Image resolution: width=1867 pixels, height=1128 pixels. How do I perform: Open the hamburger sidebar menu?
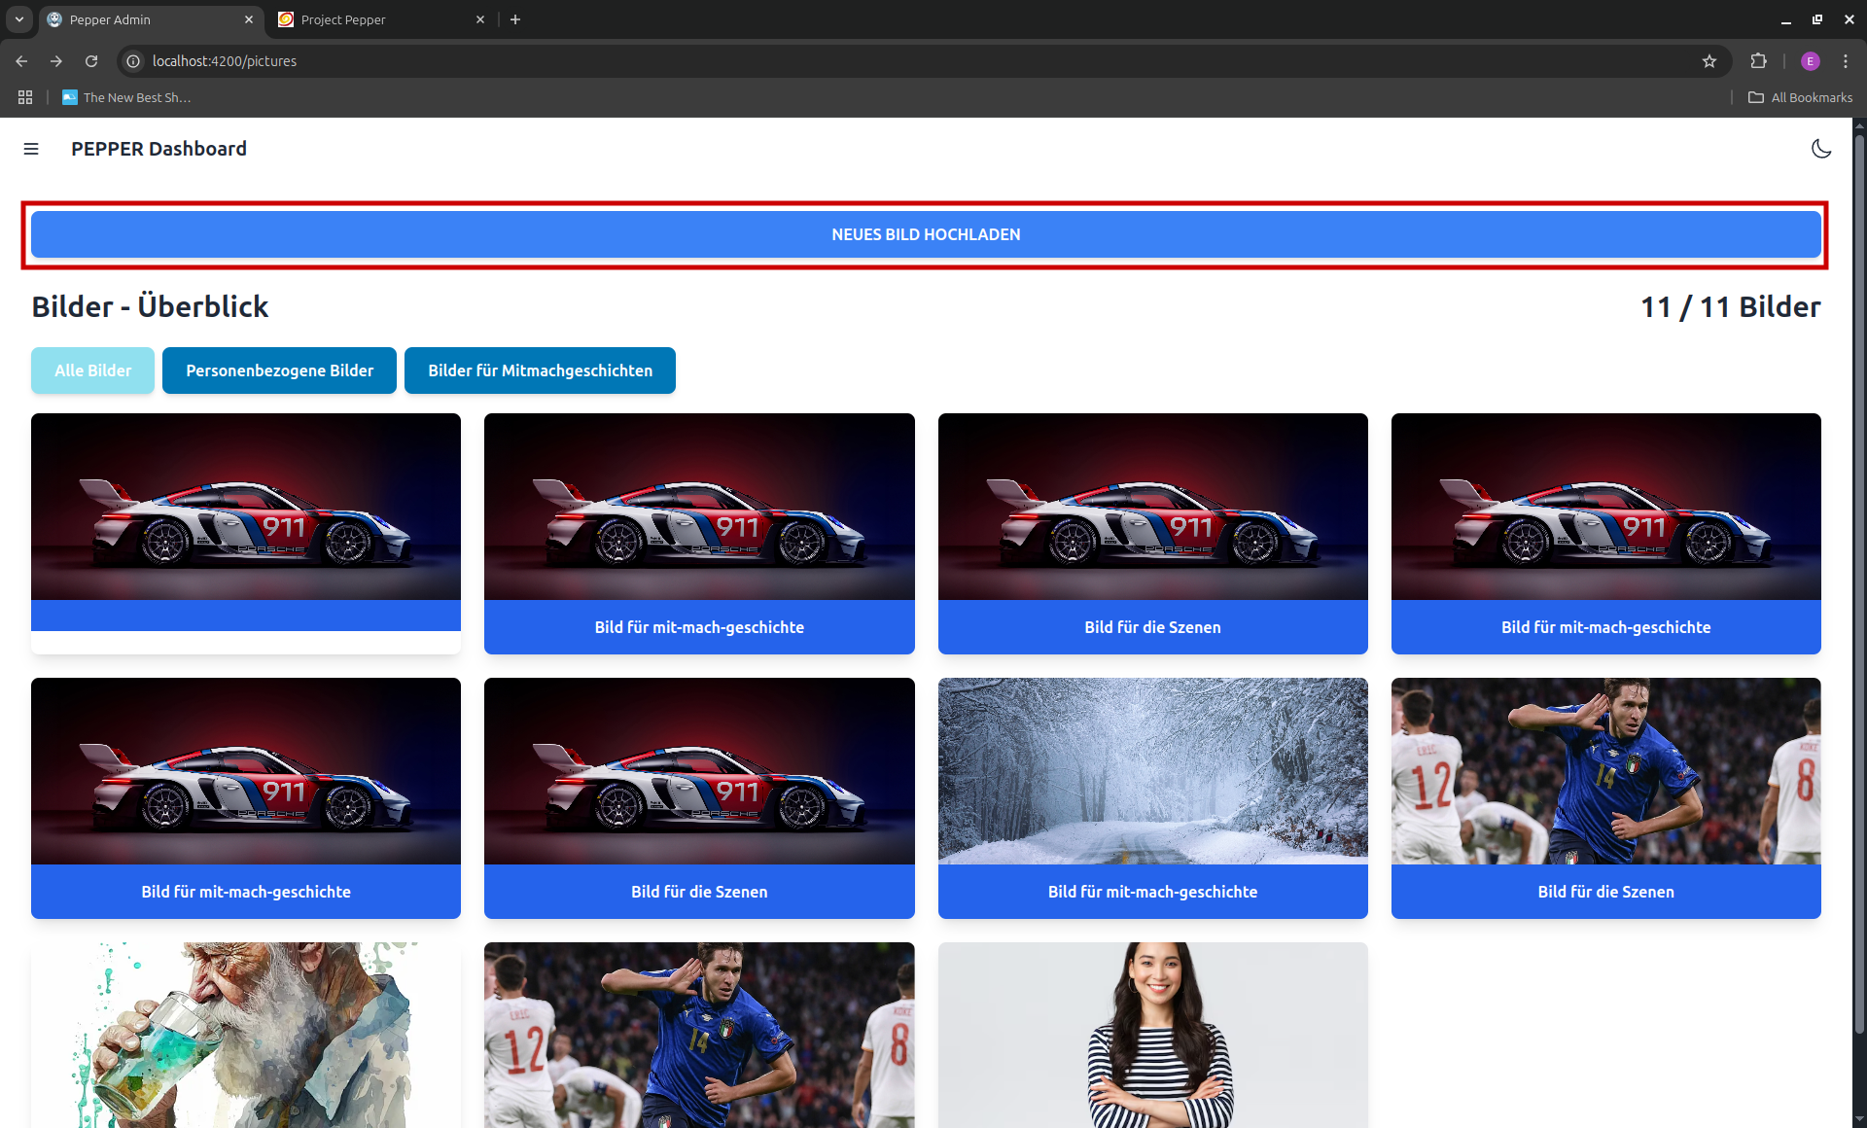pyautogui.click(x=31, y=149)
